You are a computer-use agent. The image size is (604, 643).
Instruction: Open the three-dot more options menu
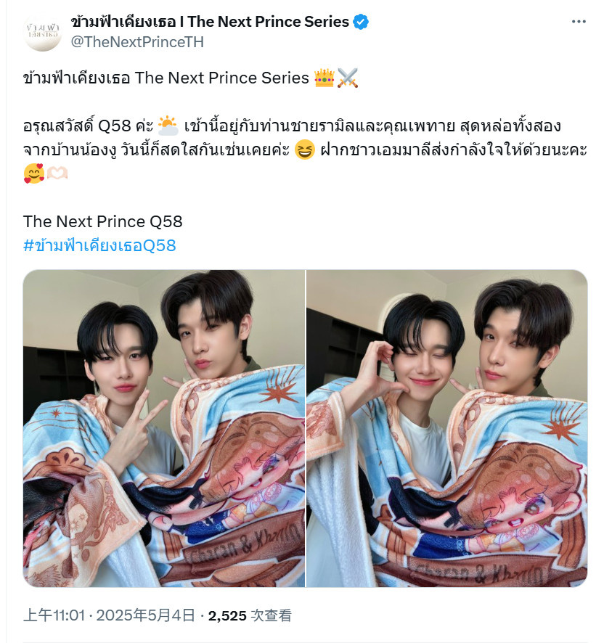coord(579,21)
